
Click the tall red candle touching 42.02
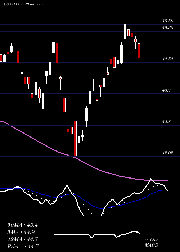coord(75,138)
